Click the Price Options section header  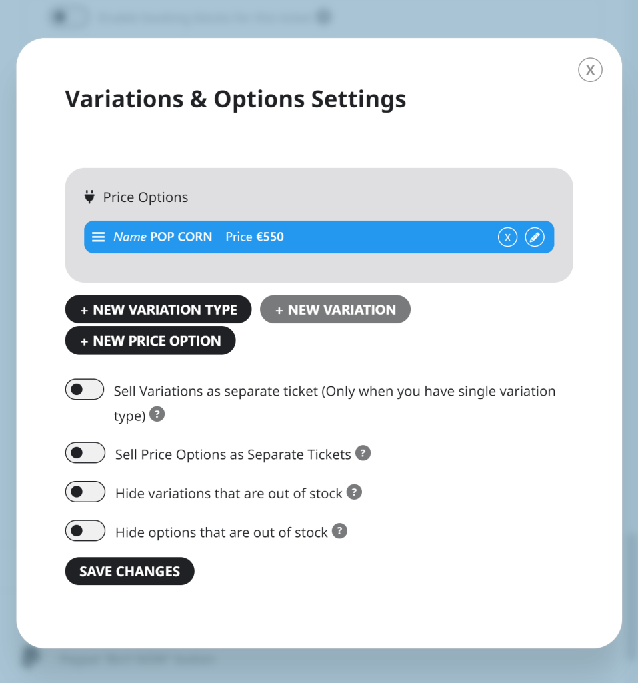(145, 197)
